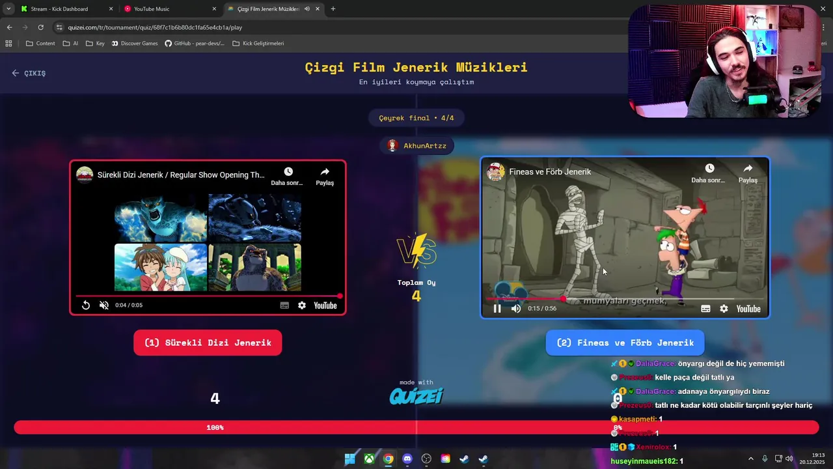Click Sürekli Dizi video channel avatar

85,175
